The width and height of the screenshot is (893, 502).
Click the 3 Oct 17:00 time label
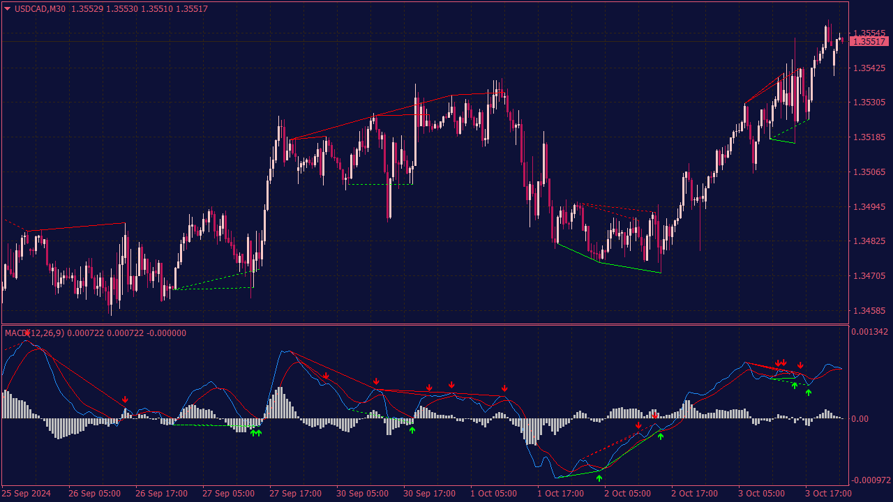pyautogui.click(x=829, y=494)
